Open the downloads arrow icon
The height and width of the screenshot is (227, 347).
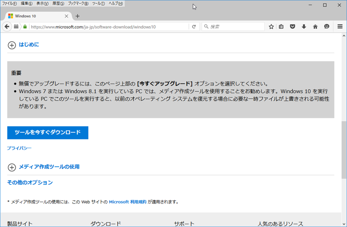click(304, 27)
